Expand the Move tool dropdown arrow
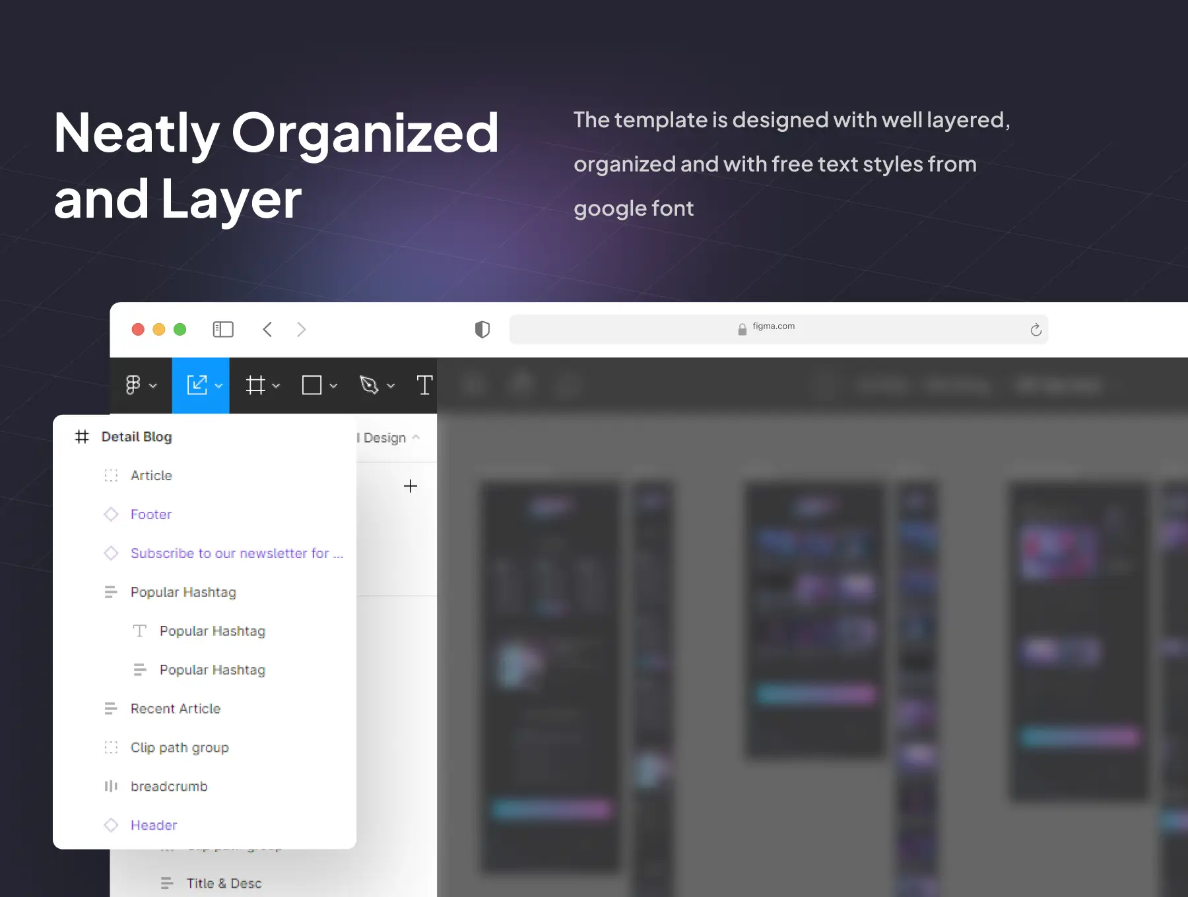The height and width of the screenshot is (897, 1188). pos(219,386)
